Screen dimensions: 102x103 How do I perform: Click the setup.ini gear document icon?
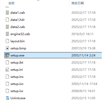coord(7,70)
